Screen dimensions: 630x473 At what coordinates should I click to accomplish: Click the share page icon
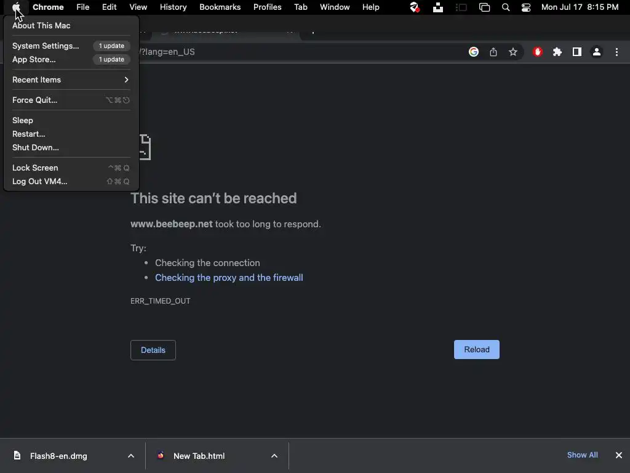tap(493, 52)
